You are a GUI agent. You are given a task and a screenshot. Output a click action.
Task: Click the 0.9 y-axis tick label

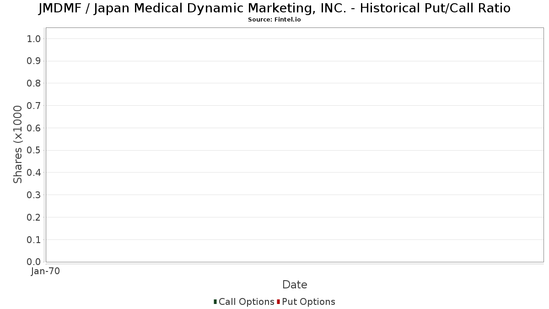coord(34,61)
